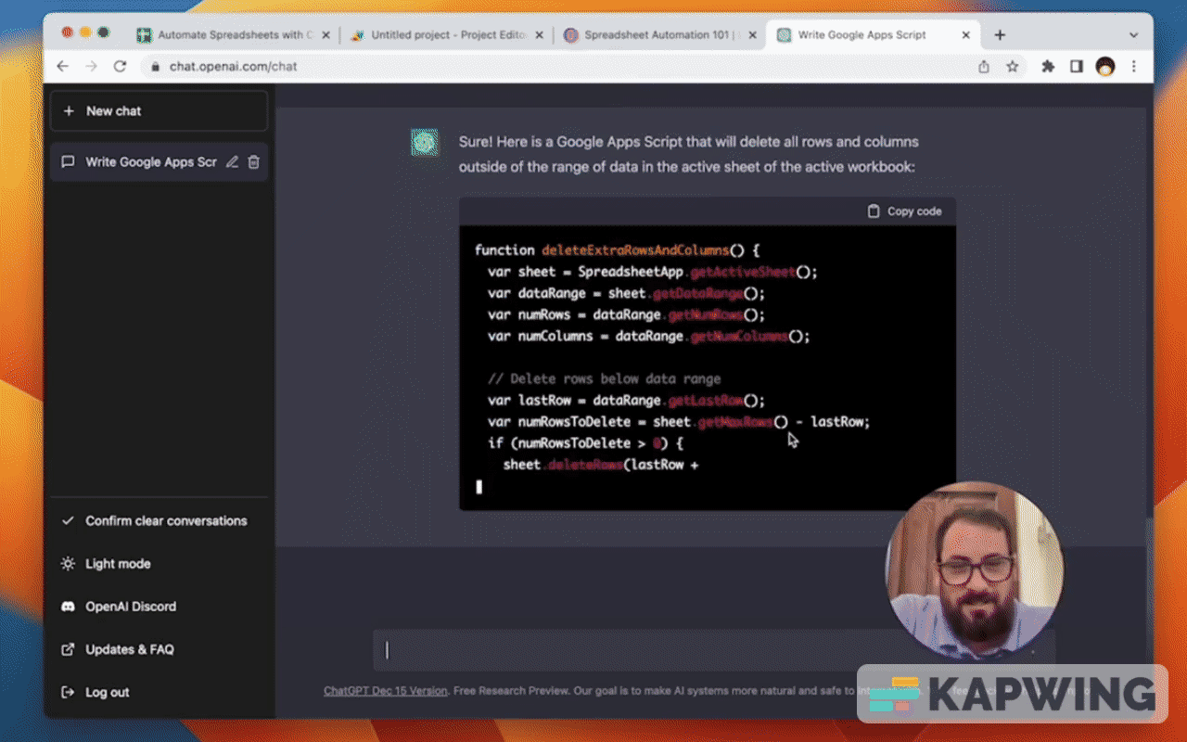Close the Spreadsheet Automation 101 tab

pos(752,35)
